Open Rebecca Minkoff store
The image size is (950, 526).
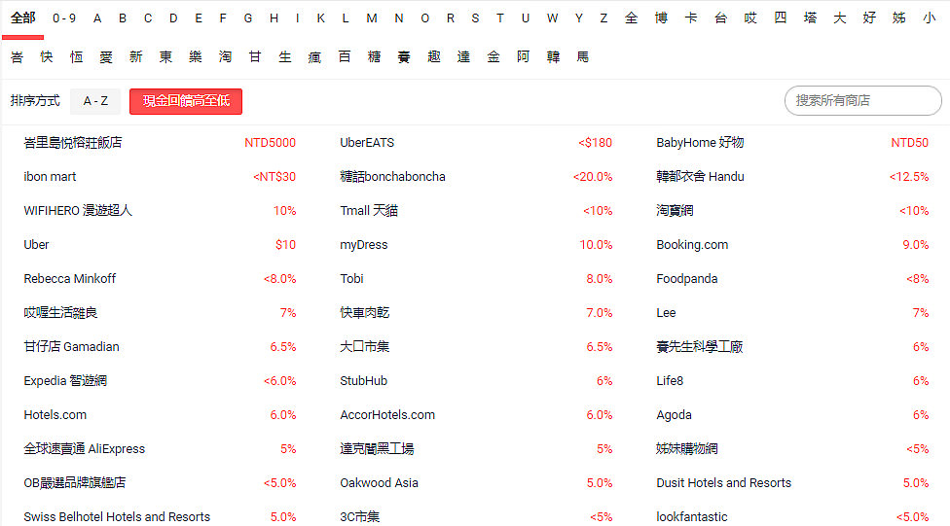click(70, 278)
